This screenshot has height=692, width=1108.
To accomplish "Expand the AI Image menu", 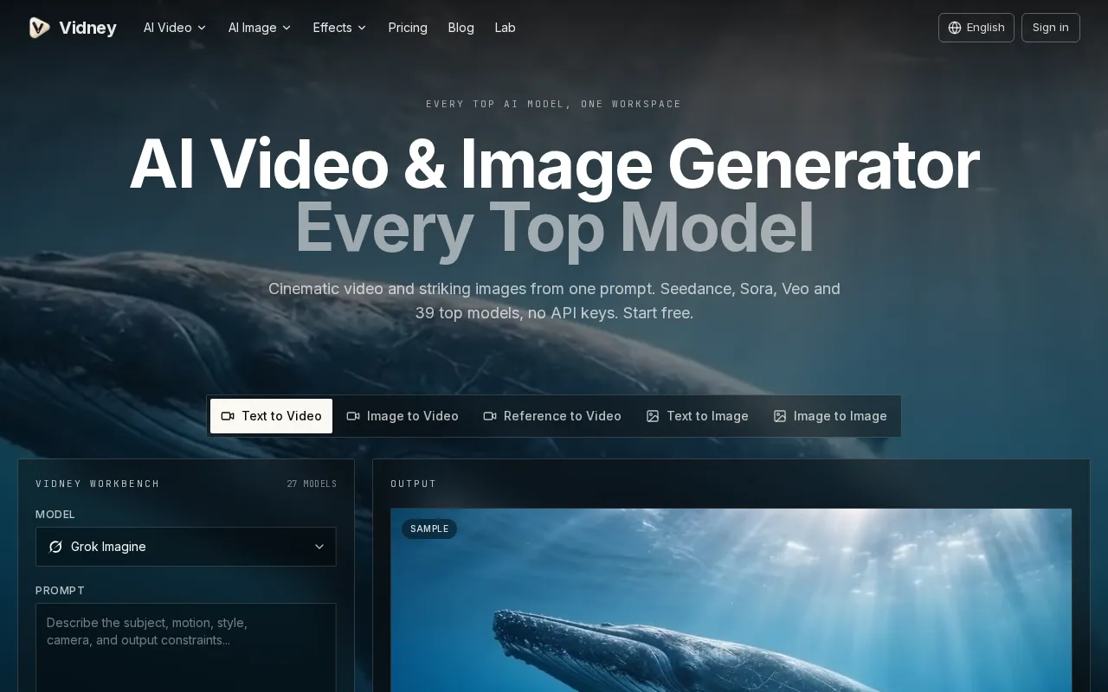I will 260,28.
